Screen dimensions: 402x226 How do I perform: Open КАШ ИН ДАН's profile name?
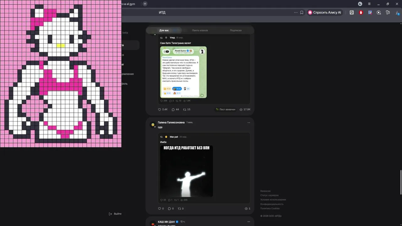coord(166,222)
